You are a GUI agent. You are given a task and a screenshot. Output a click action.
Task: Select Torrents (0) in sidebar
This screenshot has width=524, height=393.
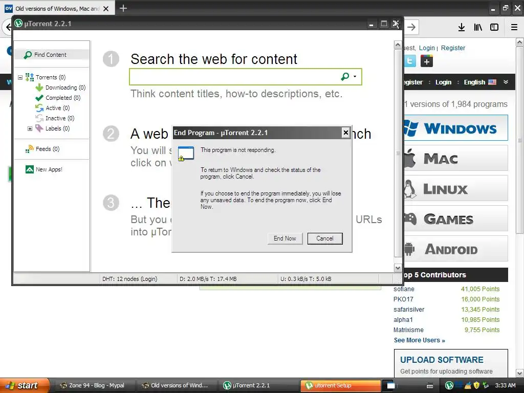pos(46,77)
